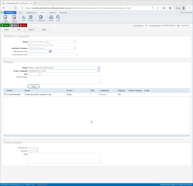
Task: Open the Notatki tab button
Action: [7, 30]
